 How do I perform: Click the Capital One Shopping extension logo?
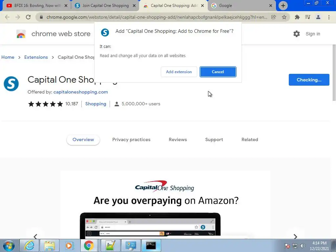(11, 84)
